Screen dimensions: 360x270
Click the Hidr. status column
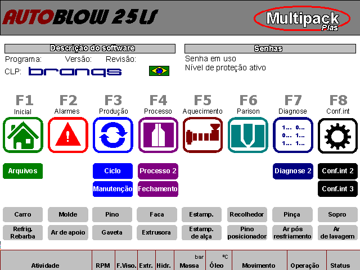click(165, 261)
